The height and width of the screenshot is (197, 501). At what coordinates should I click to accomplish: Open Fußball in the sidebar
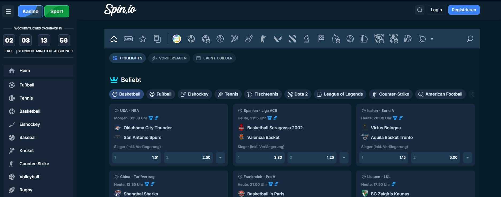coord(39,85)
